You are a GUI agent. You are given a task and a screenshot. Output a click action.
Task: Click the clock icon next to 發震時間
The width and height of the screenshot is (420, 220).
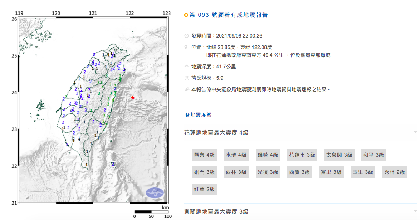[x=186, y=36]
